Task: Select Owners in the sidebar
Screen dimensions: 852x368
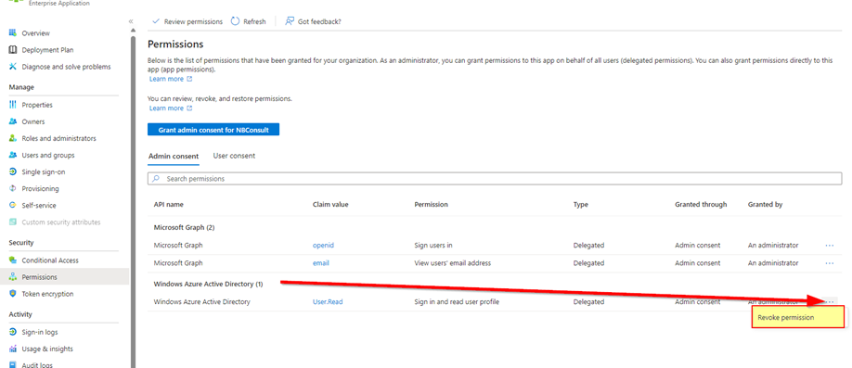Action: 33,121
